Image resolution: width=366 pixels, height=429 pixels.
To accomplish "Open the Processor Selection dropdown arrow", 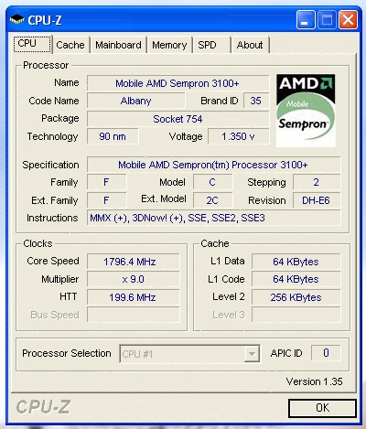I will pyautogui.click(x=252, y=354).
